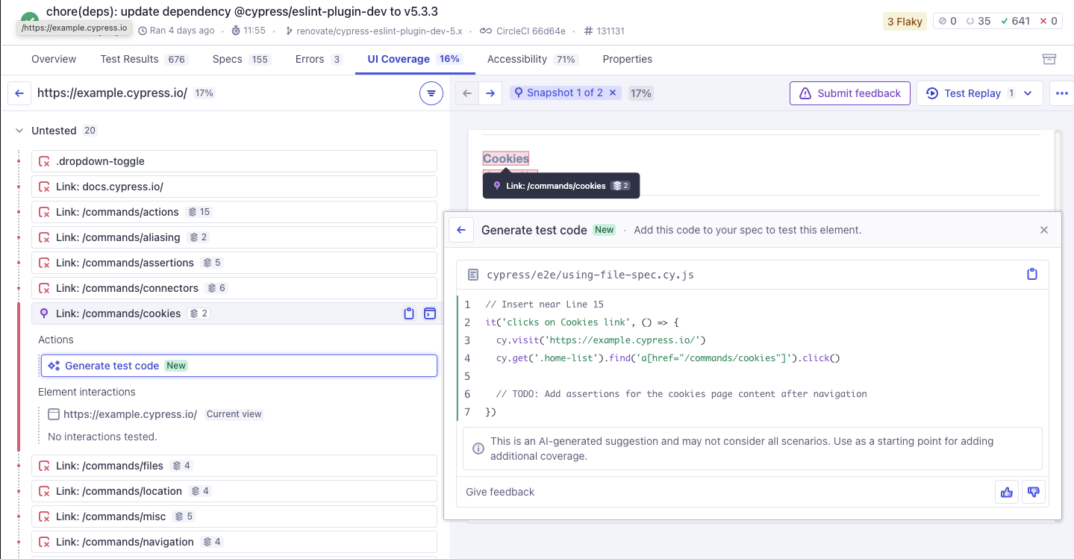Click the filter icon in the coverage panel
Screen dimensions: 1074x559
[431, 93]
